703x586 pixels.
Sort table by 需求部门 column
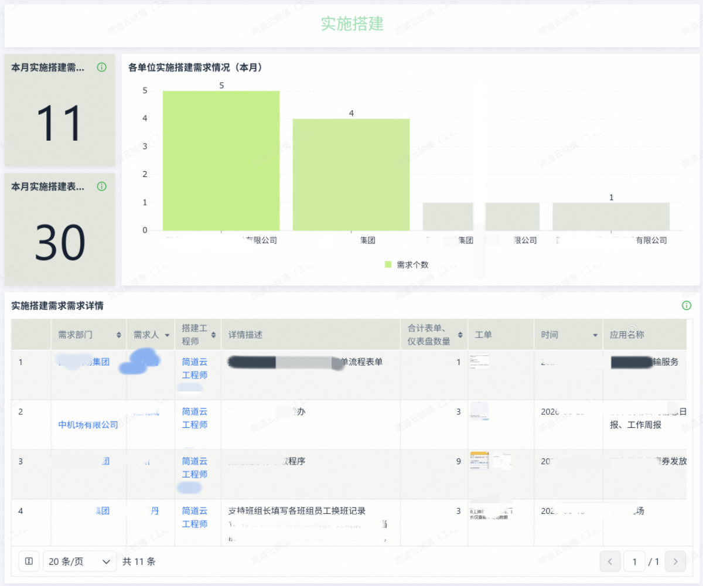click(119, 335)
